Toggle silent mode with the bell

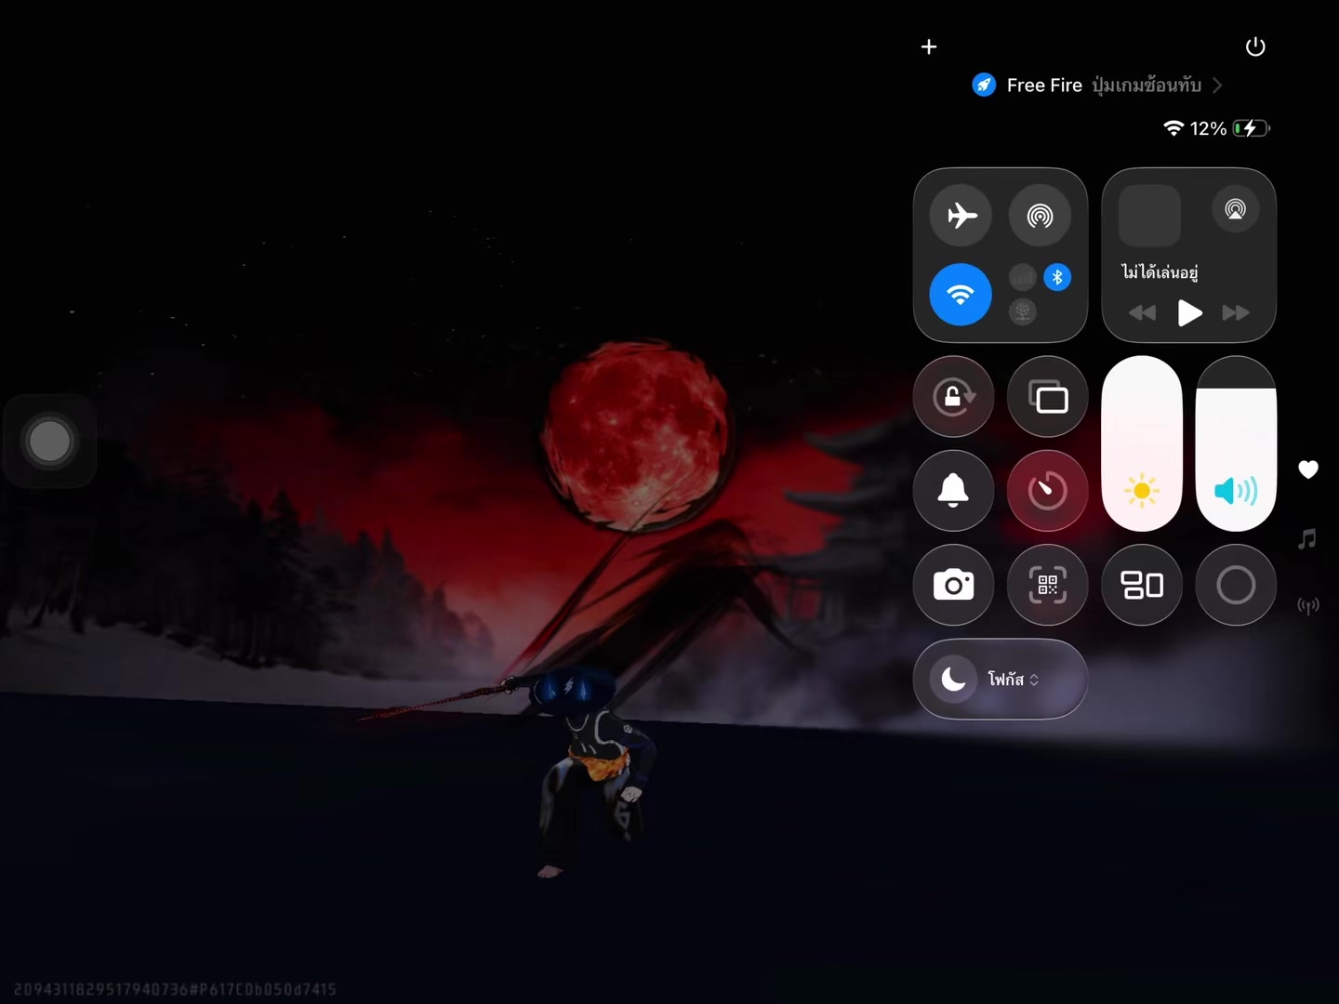pyautogui.click(x=954, y=491)
